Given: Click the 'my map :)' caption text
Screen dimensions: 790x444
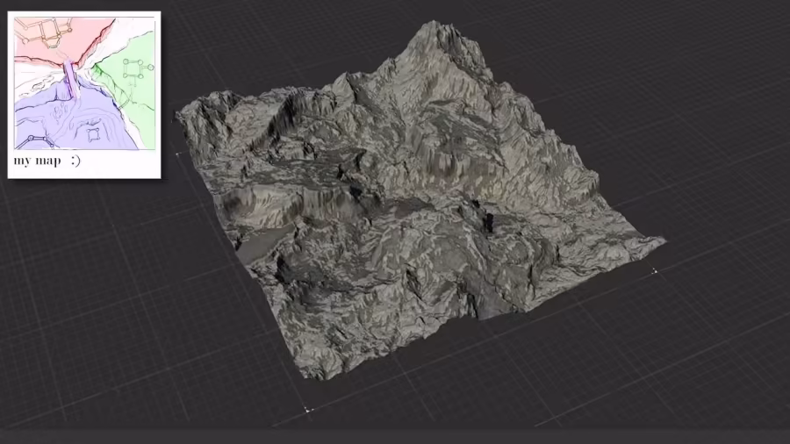Looking at the screenshot, I should click(x=47, y=161).
